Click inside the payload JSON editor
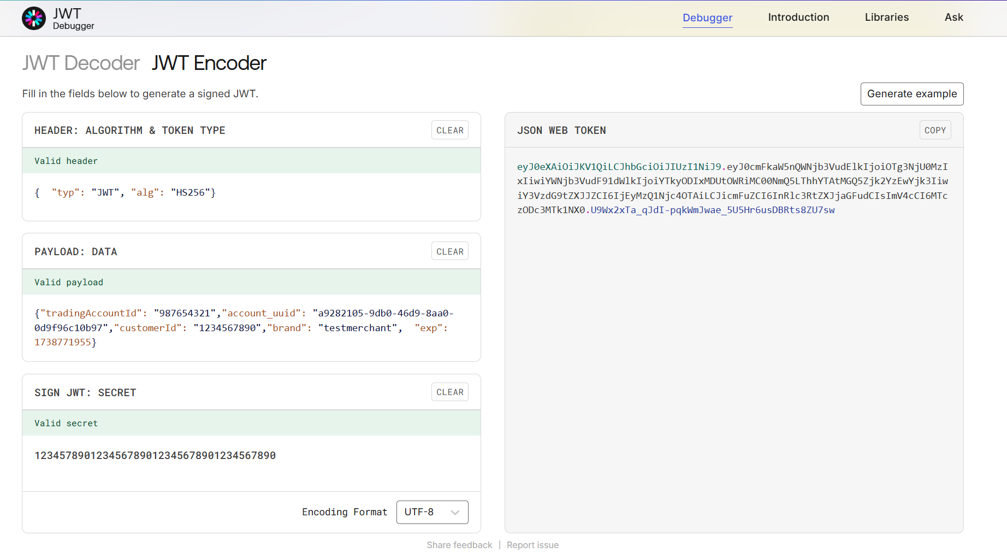Viewport: 1007px width, 559px height. (x=251, y=327)
